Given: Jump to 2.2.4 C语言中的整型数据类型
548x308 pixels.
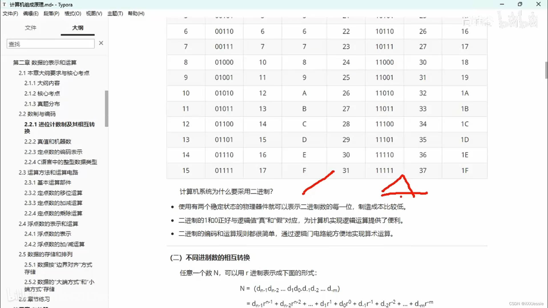Looking at the screenshot, I should click(x=61, y=162).
